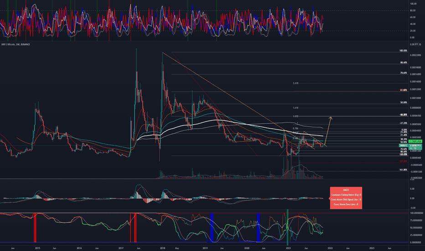Click the 2019 label on the time axis
This screenshot has width=425, height=251.
coord(205,248)
